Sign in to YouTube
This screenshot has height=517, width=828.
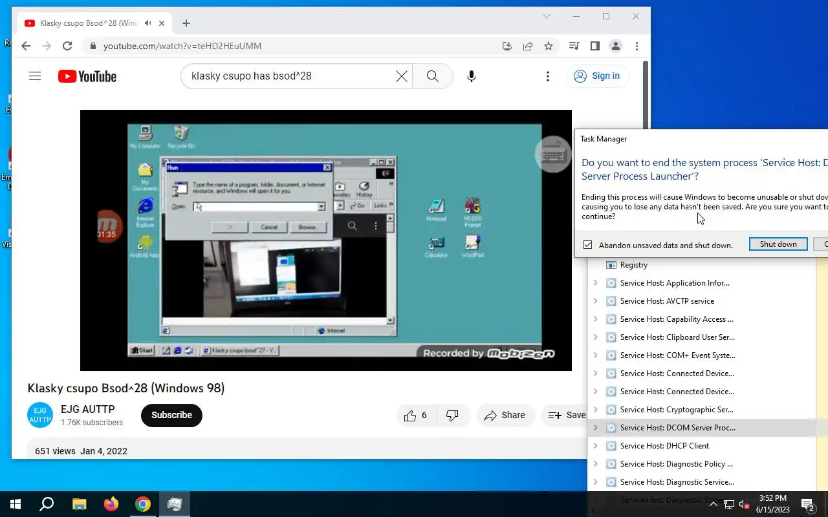[x=598, y=76]
